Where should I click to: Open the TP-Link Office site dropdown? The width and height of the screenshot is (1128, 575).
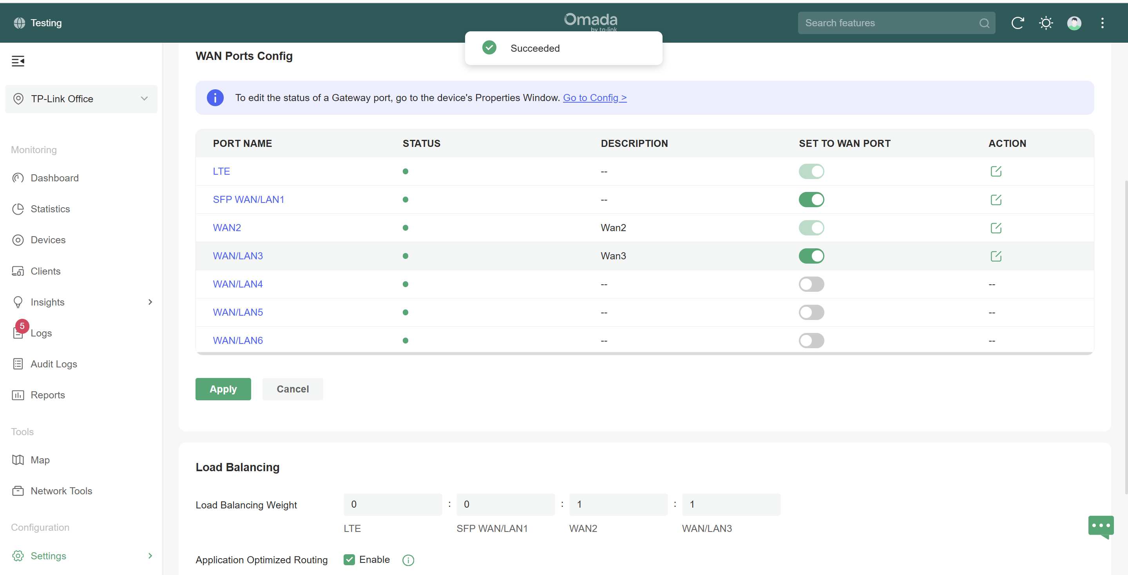point(81,99)
